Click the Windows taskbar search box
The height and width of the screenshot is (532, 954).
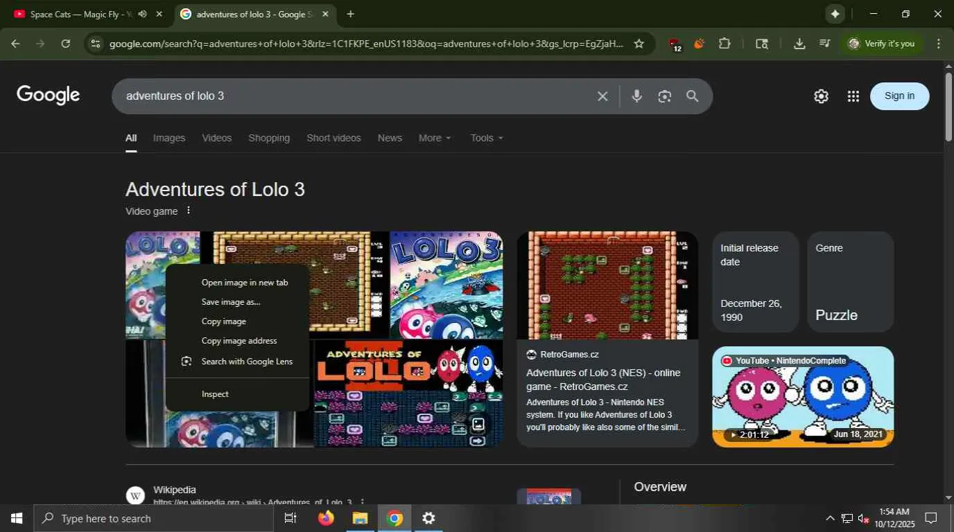(153, 518)
